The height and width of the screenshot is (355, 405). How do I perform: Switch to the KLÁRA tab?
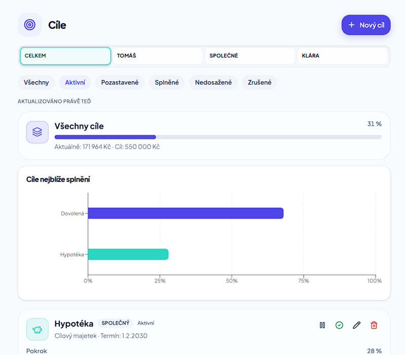[x=343, y=56]
